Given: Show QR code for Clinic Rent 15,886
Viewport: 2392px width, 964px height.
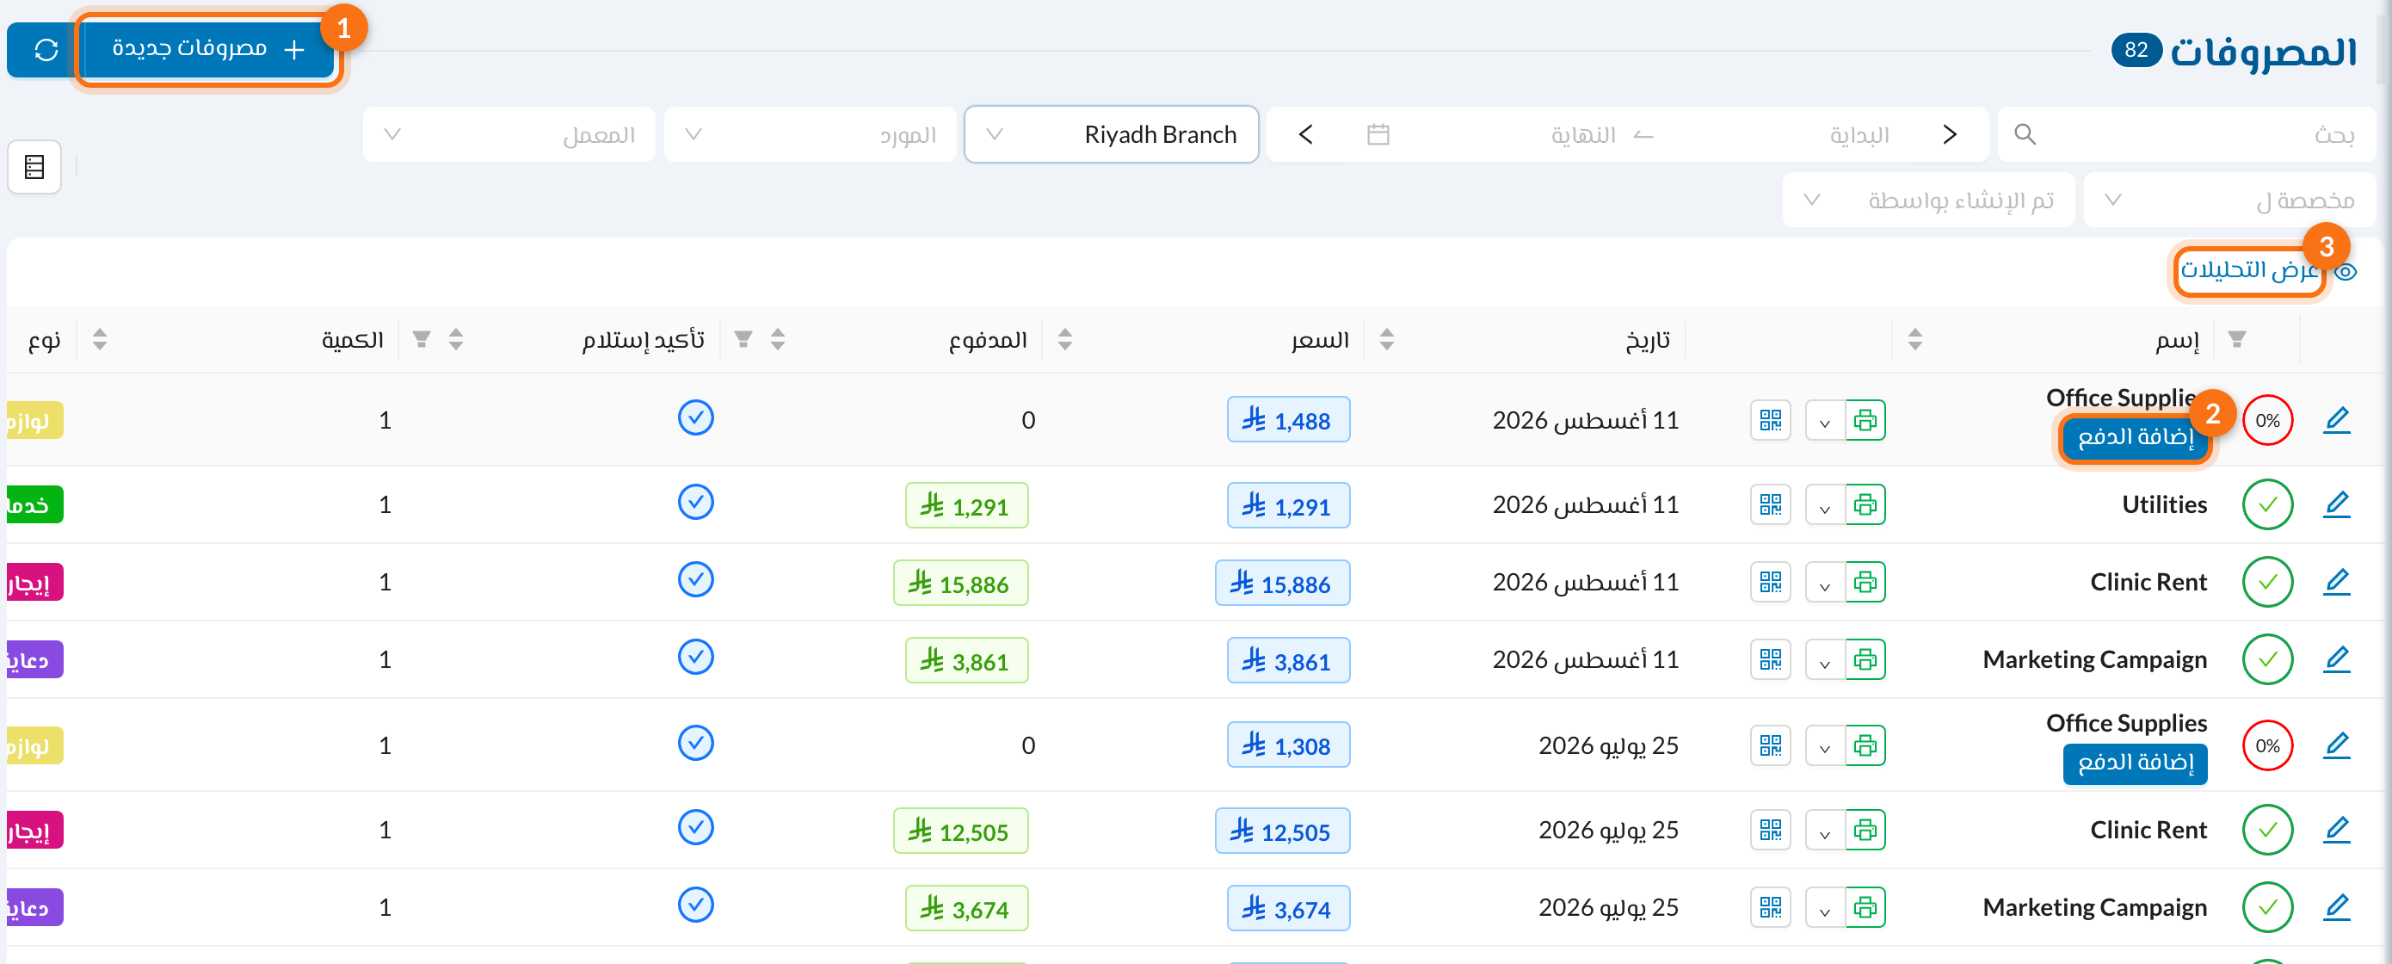Looking at the screenshot, I should (1770, 583).
